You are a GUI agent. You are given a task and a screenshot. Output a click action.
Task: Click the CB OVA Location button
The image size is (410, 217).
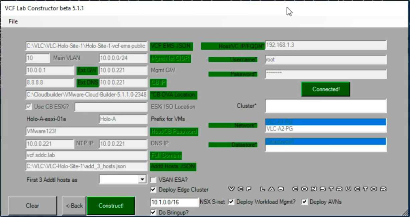[x=173, y=95]
